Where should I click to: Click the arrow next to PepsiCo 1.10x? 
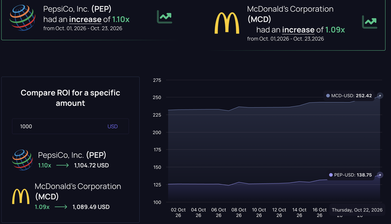point(62,165)
